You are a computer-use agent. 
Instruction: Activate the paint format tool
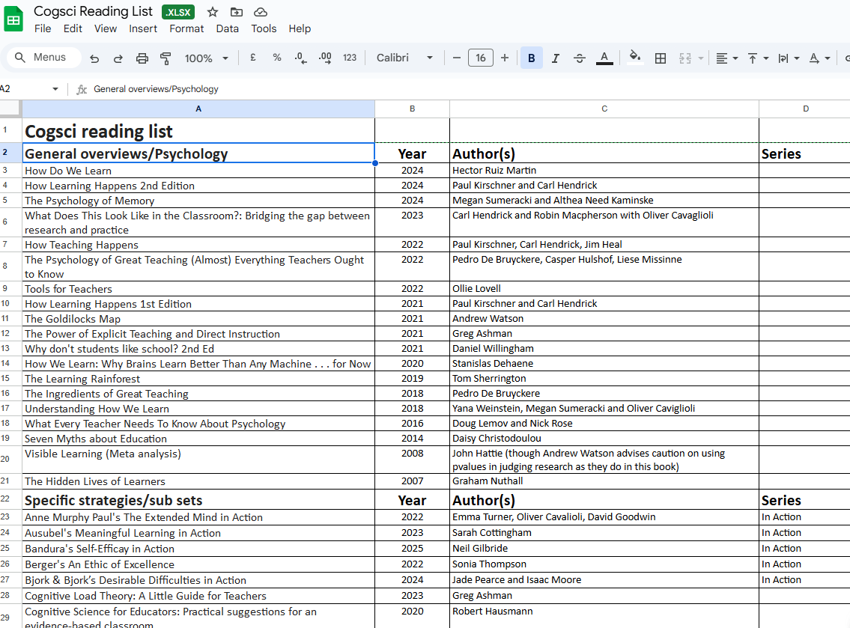coord(166,58)
